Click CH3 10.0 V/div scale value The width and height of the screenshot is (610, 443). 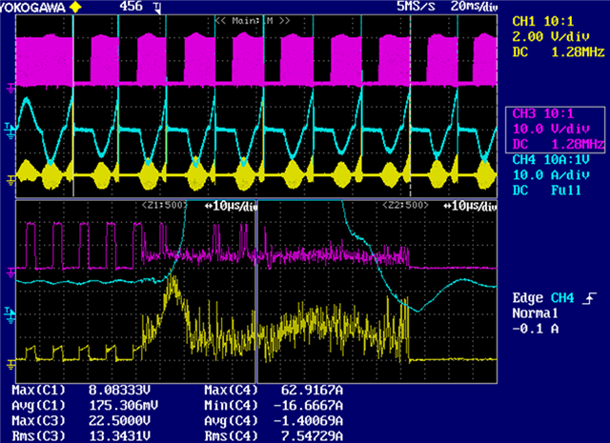551,129
